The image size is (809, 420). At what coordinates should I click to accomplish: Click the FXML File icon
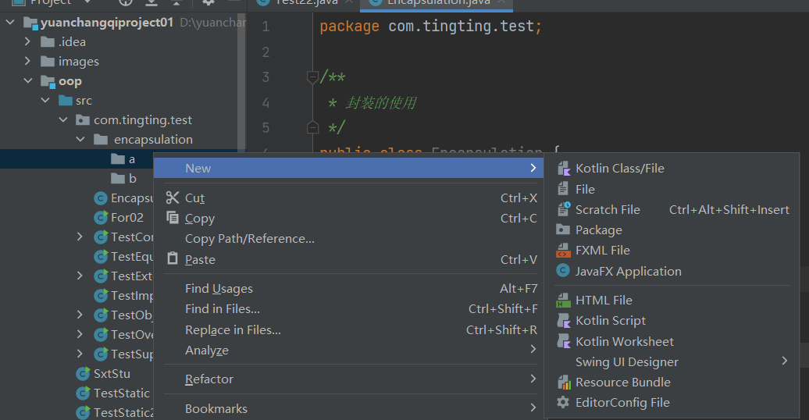[563, 251]
